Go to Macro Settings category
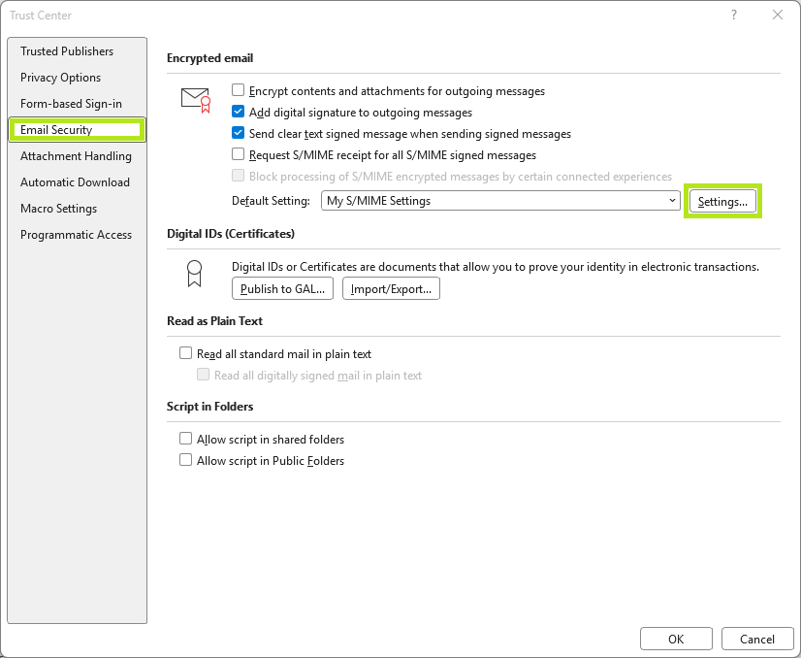This screenshot has height=658, width=801. coord(58,209)
